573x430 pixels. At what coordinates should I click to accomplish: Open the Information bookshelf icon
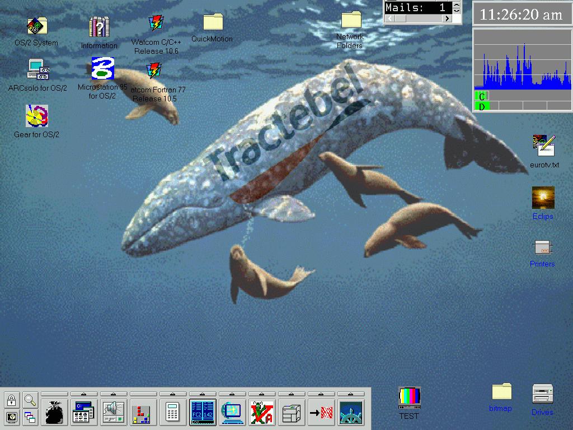[x=99, y=27]
